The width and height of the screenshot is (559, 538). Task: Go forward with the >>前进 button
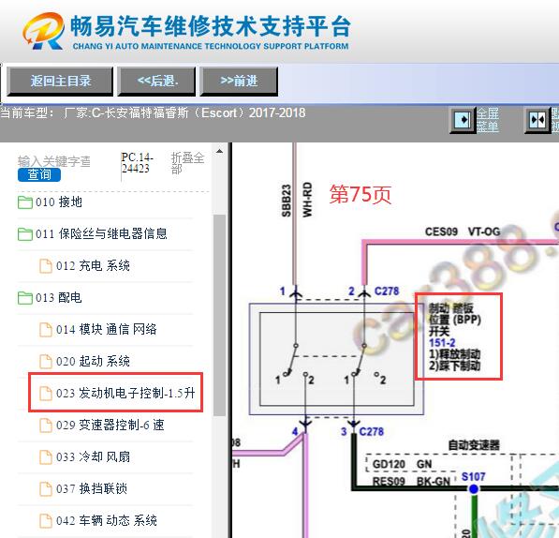coord(239,81)
